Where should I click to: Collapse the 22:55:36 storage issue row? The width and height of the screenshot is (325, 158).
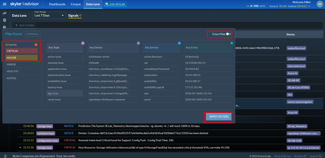pyautogui.click(x=20, y=148)
